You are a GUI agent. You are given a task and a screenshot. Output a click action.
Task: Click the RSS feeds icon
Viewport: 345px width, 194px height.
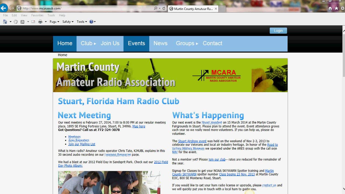click(x=22, y=22)
